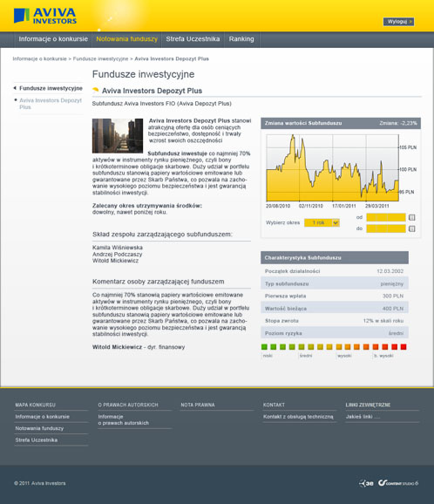The height and width of the screenshot is (504, 434).
Task: Click breadcrumb Aviva Investors Depozyt Plus
Action: point(172,58)
